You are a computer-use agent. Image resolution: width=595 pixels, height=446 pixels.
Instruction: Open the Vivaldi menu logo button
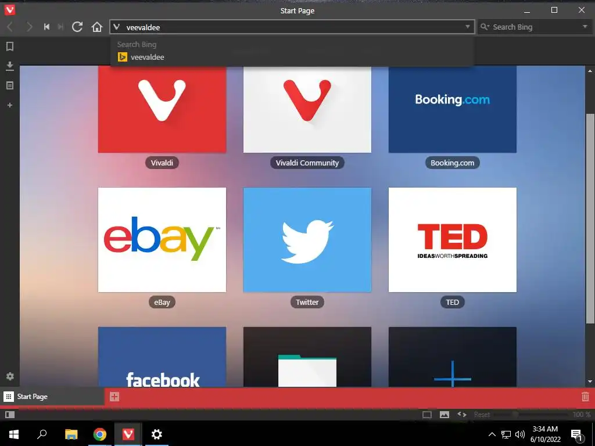[x=10, y=10]
